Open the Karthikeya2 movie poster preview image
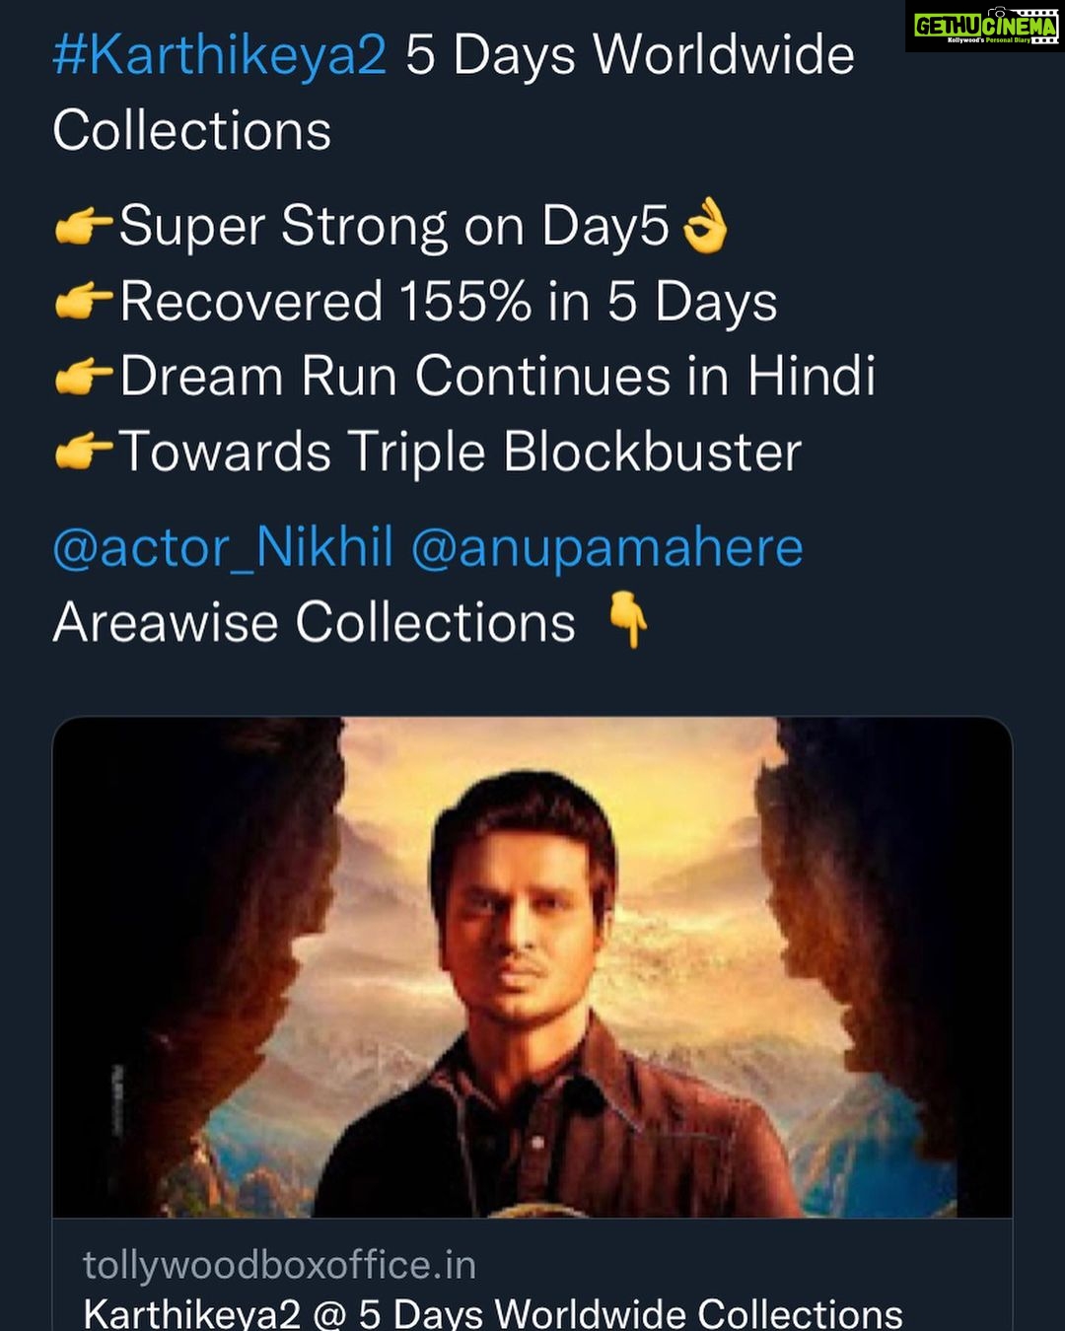The width and height of the screenshot is (1065, 1331). coord(532,966)
